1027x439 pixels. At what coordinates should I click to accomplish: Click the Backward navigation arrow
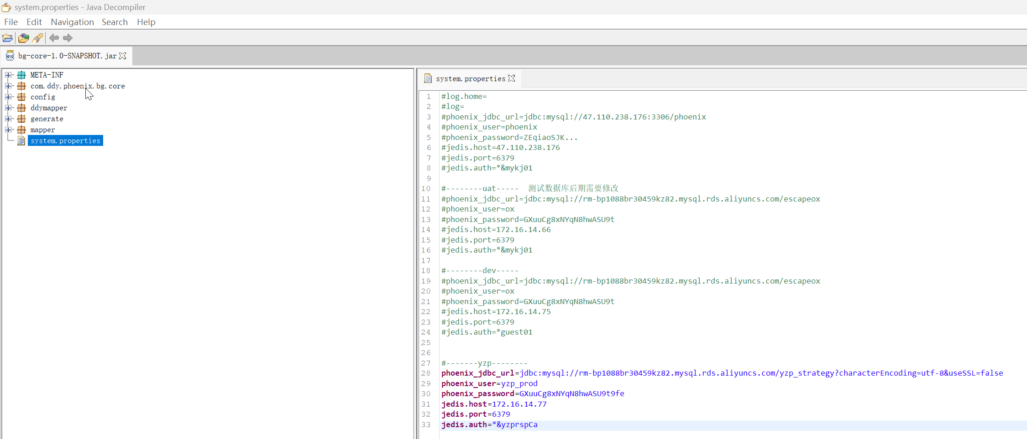tap(54, 38)
